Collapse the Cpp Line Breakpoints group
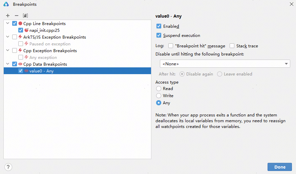The image size is (296, 174). (x=8, y=24)
